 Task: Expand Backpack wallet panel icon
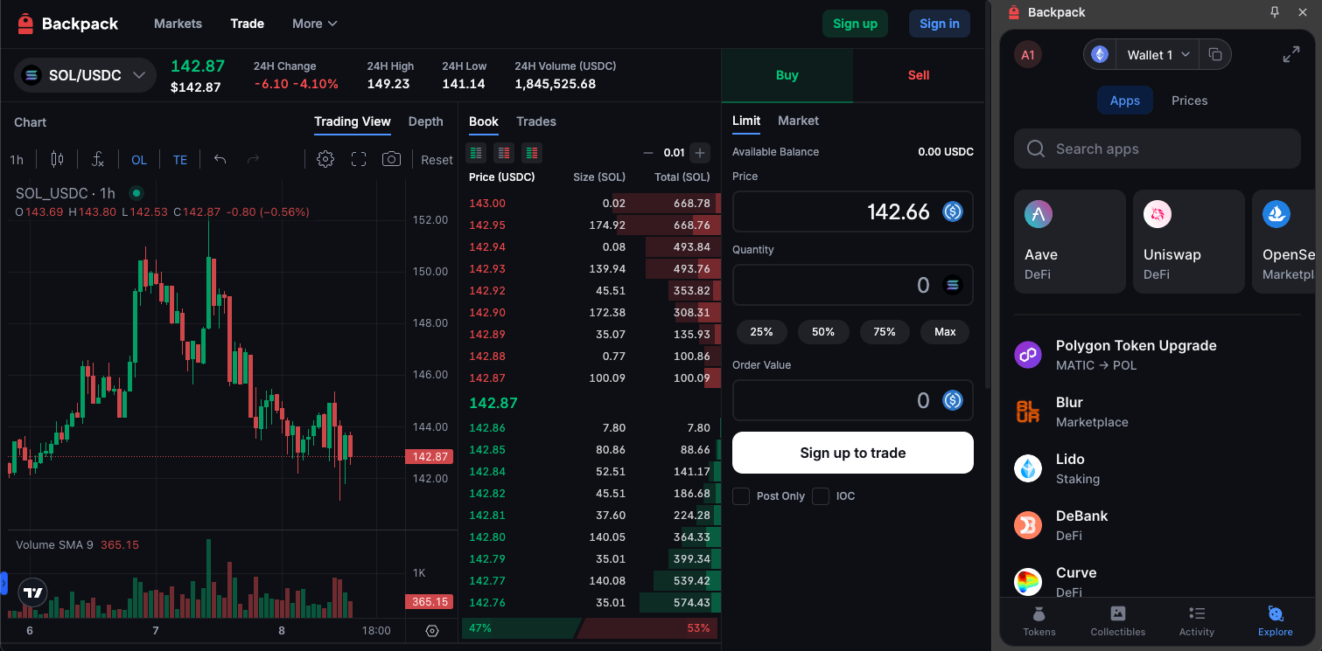click(x=1291, y=54)
